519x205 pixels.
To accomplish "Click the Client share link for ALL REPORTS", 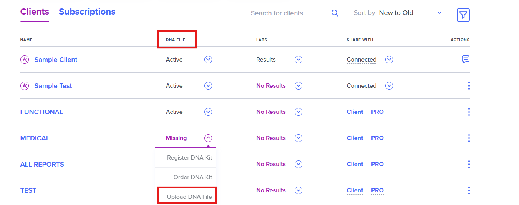I will [x=355, y=164].
